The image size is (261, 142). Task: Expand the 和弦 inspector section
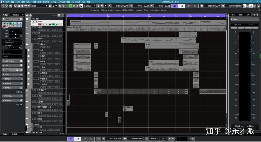[12, 66]
